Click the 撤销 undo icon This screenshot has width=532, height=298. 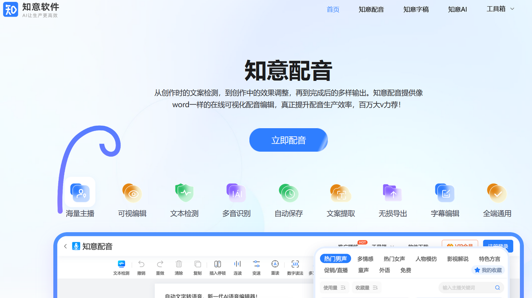141,264
